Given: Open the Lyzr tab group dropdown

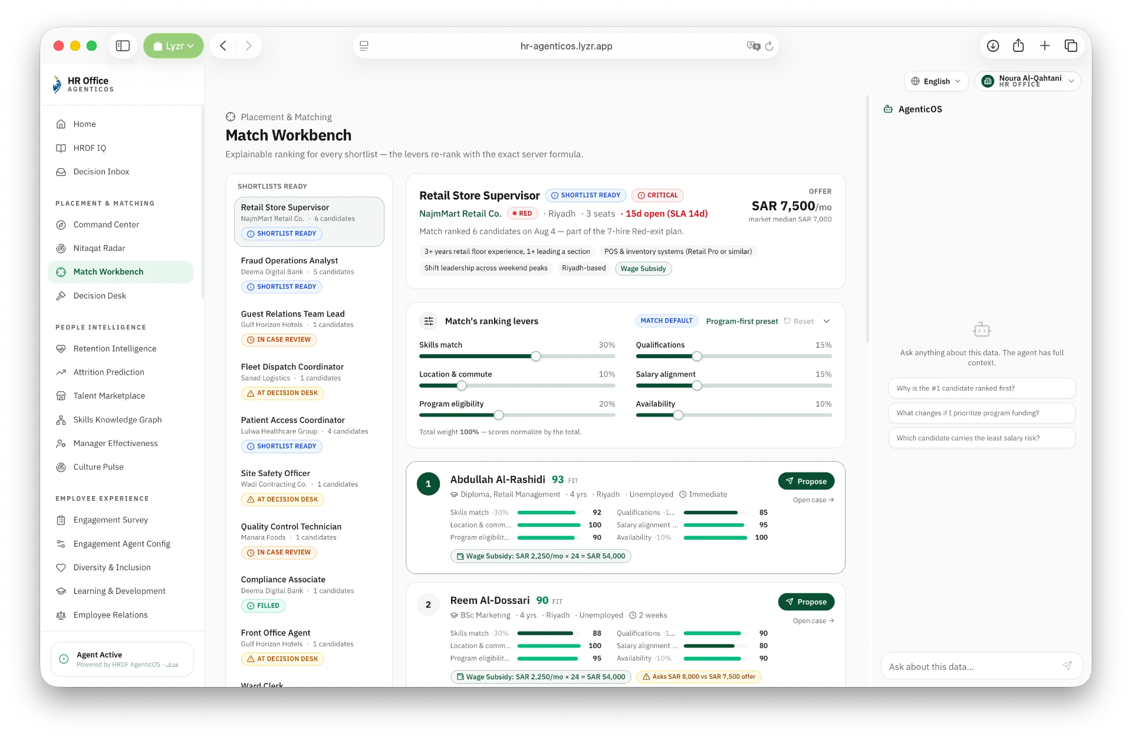Looking at the screenshot, I should click(173, 46).
